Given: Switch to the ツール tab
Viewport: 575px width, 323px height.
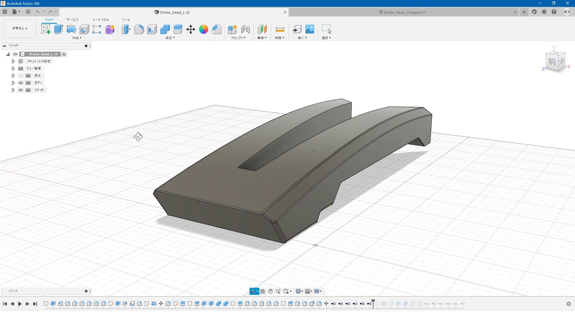Looking at the screenshot, I should click(126, 20).
